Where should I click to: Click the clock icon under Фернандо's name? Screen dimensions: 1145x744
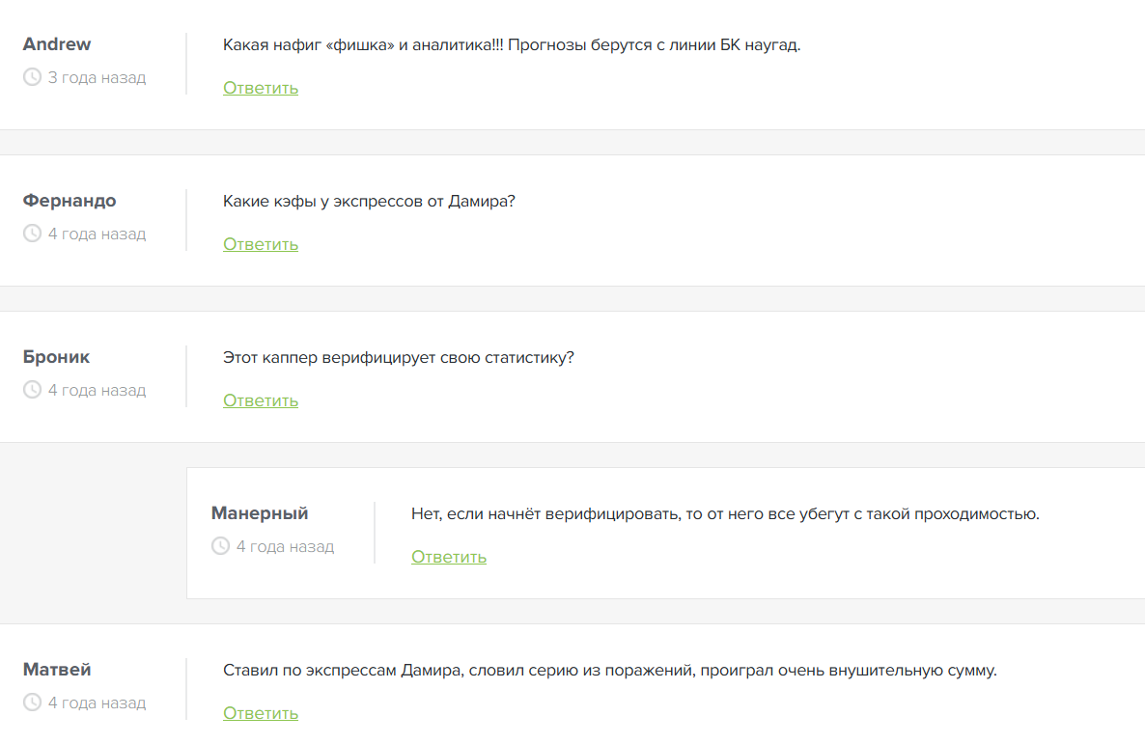(x=32, y=234)
